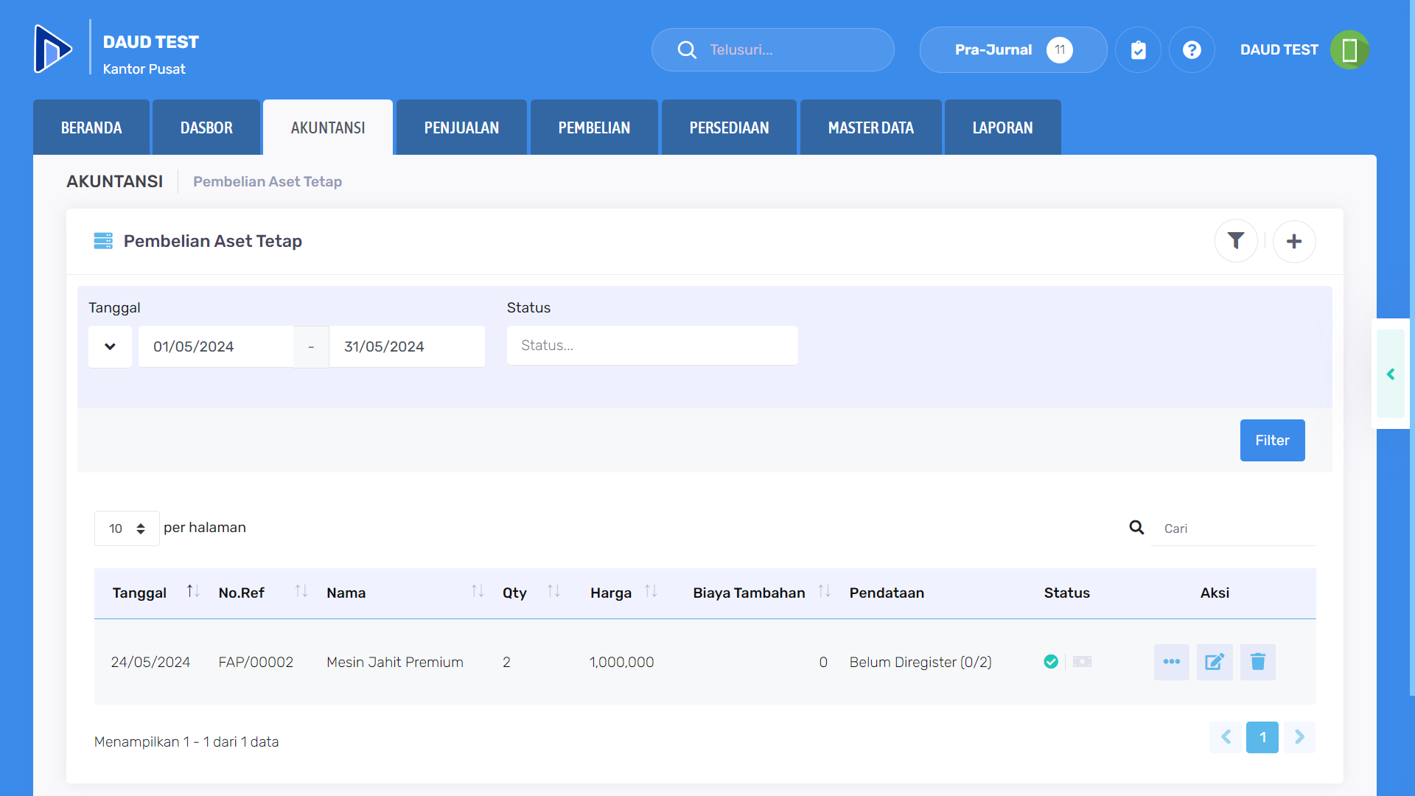Click page 1 pagination button
Screen dimensions: 1415x796
(x=1262, y=737)
